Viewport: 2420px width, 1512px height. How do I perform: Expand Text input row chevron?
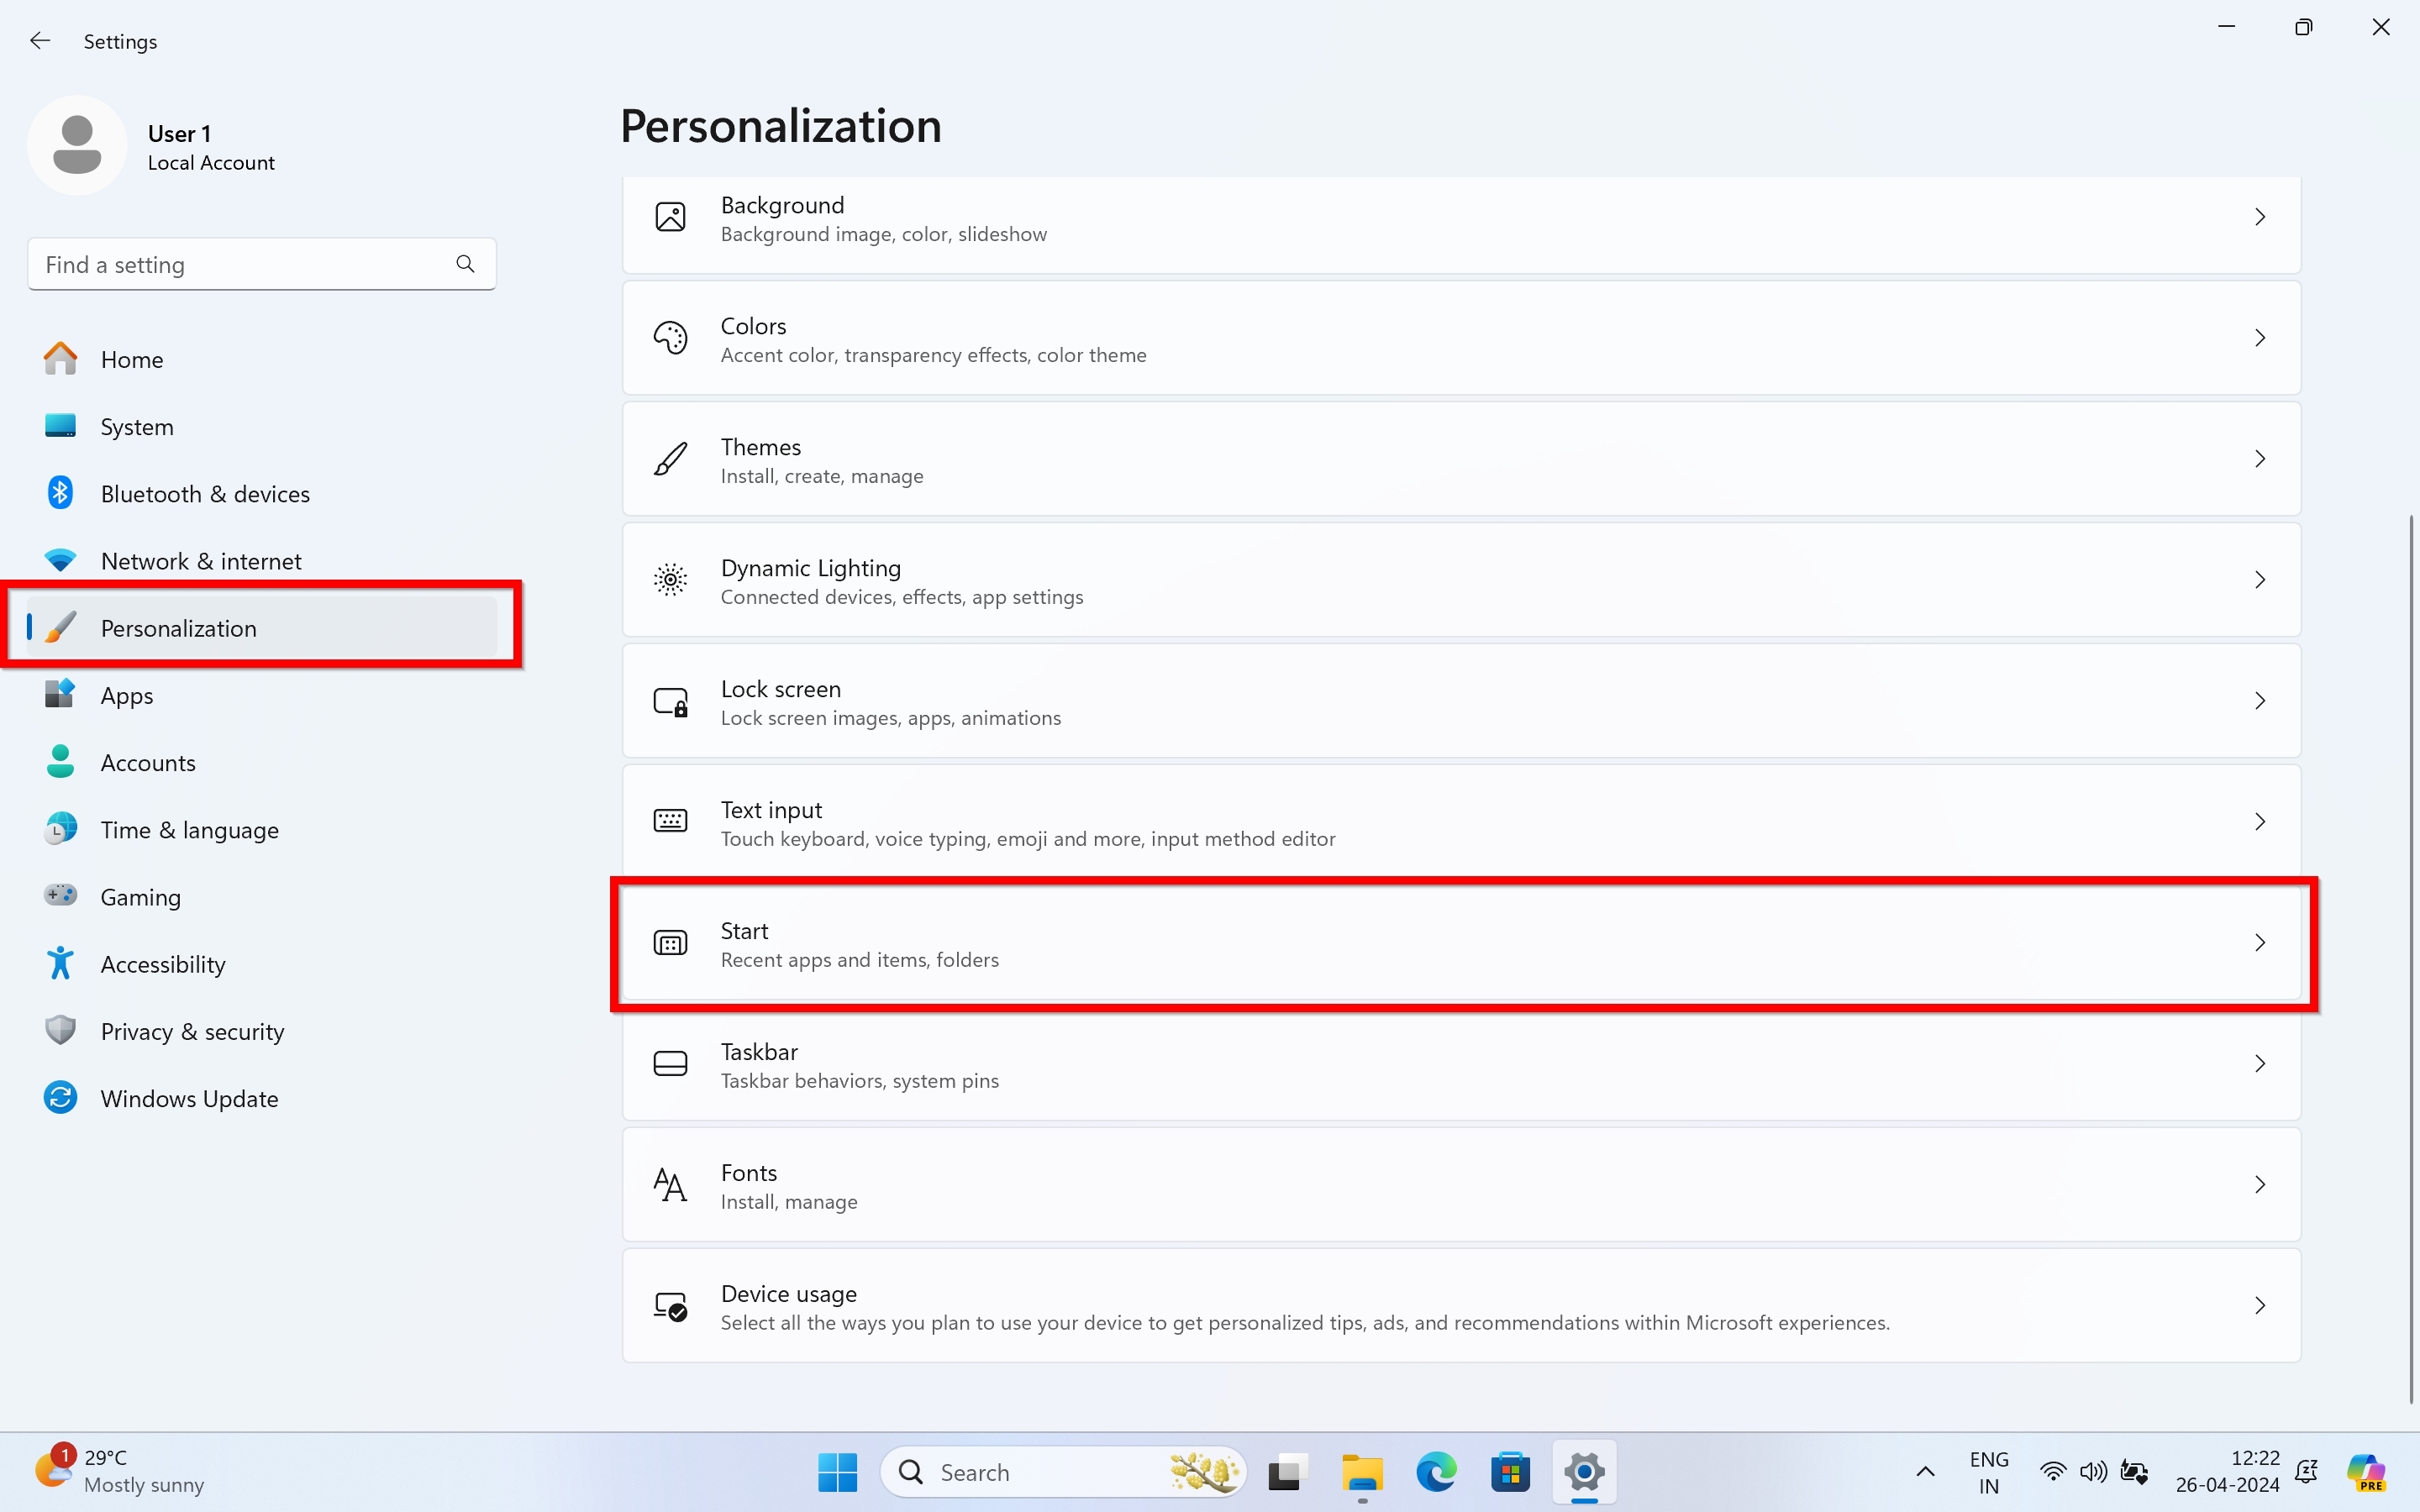point(2259,822)
